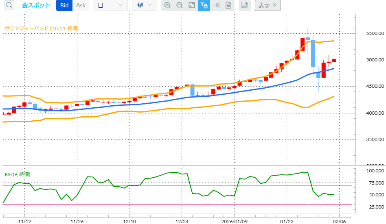Click the 12/10 date axis label
The height and width of the screenshot is (224, 386).
point(129,221)
